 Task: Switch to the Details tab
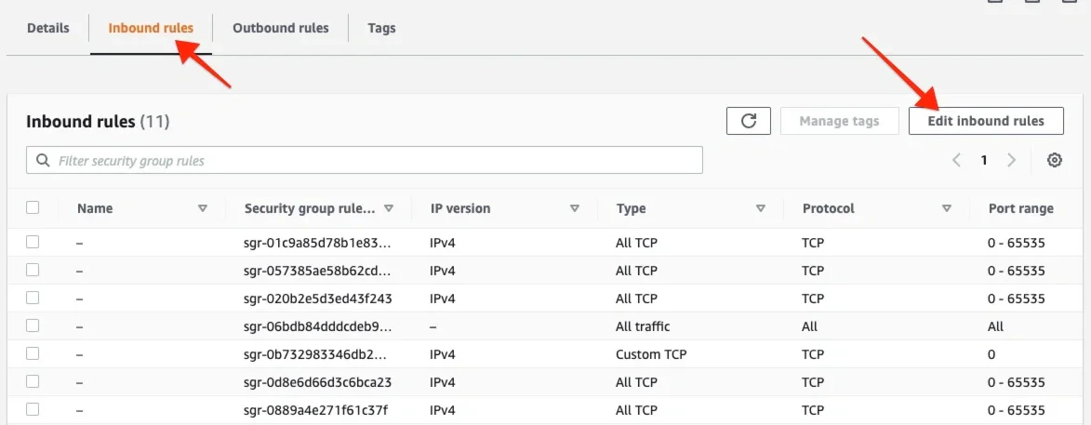[48, 29]
